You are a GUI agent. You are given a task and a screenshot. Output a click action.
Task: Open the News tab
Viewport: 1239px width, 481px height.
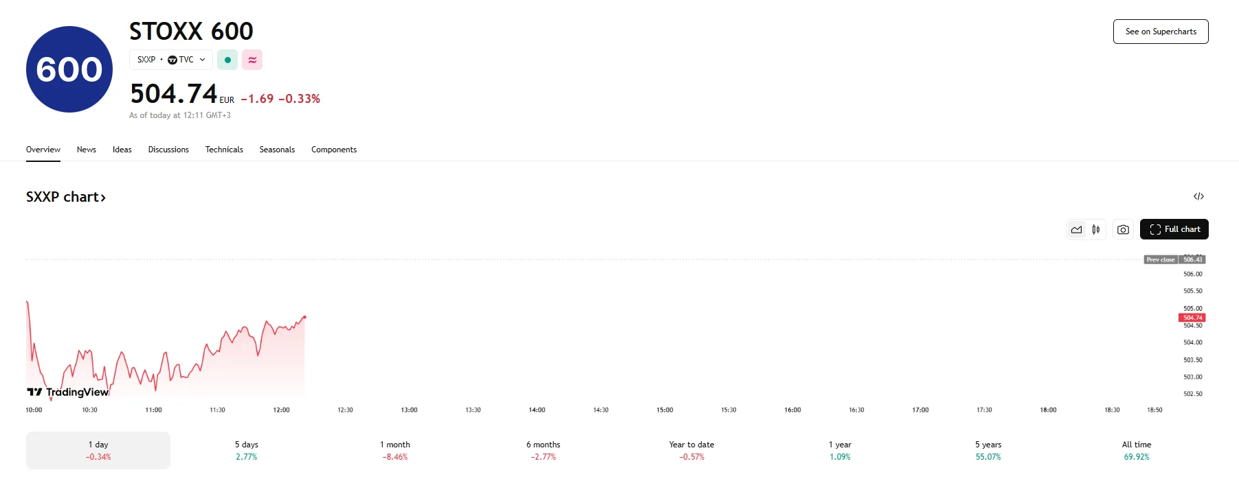click(x=87, y=150)
